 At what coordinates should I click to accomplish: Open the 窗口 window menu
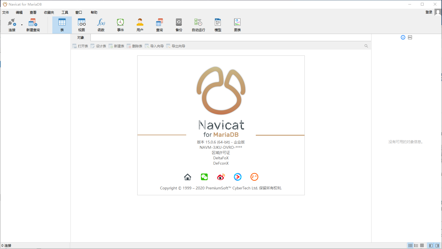point(79,12)
